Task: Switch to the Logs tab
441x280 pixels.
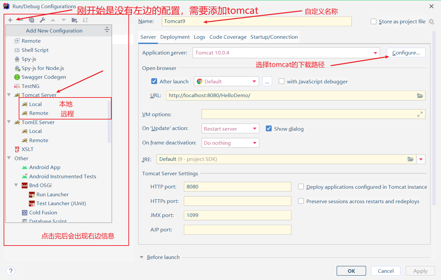Action: [x=199, y=37]
